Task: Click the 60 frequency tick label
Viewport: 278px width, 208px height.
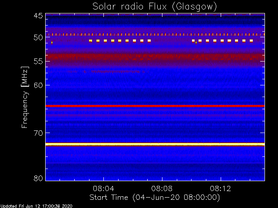Action: point(38,85)
